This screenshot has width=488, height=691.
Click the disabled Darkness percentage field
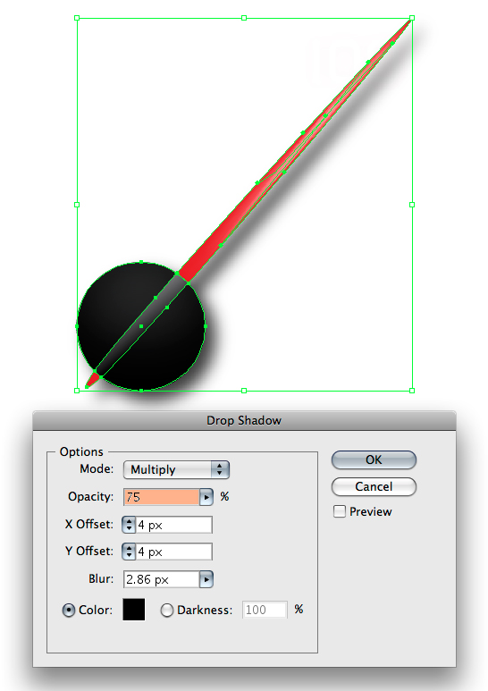[x=265, y=610]
